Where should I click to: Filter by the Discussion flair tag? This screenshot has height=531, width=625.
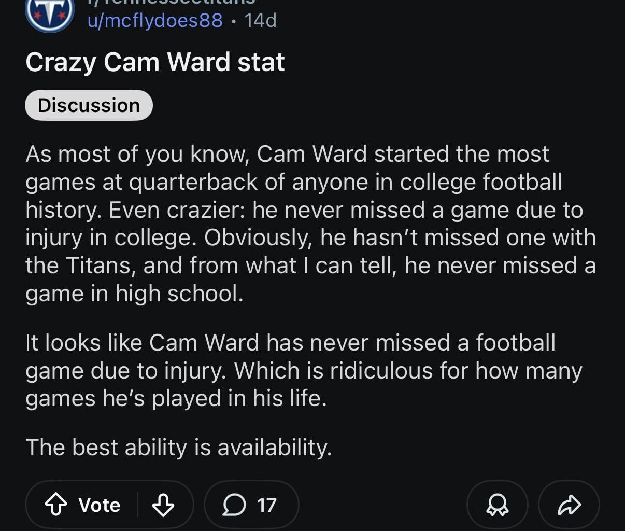coord(89,105)
